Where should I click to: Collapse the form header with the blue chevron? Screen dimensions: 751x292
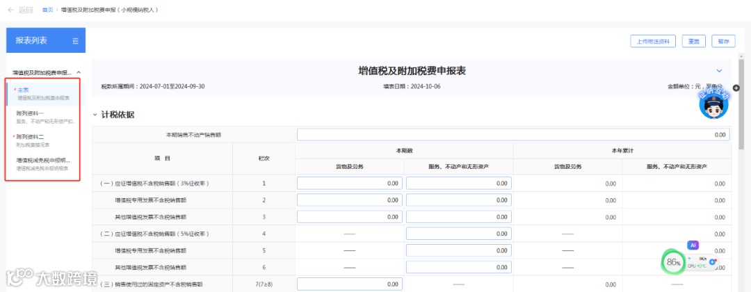pyautogui.click(x=718, y=70)
